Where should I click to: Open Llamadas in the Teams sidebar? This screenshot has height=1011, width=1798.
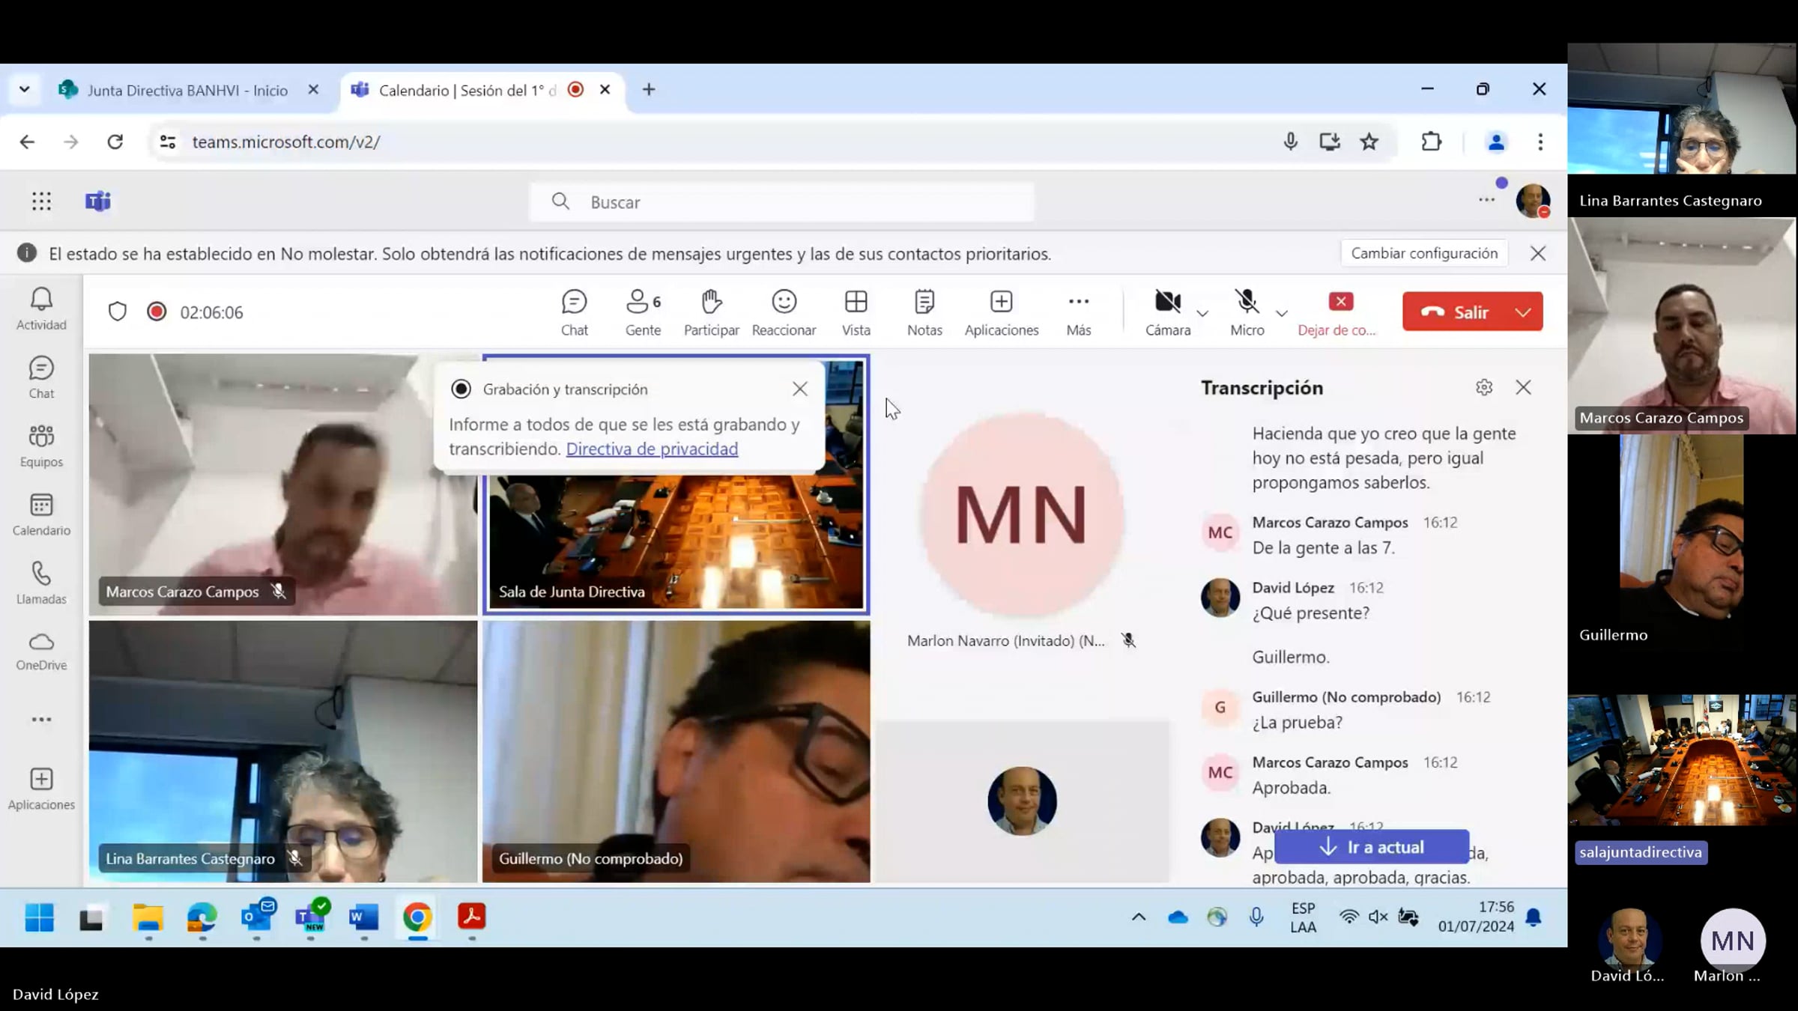coord(41,583)
